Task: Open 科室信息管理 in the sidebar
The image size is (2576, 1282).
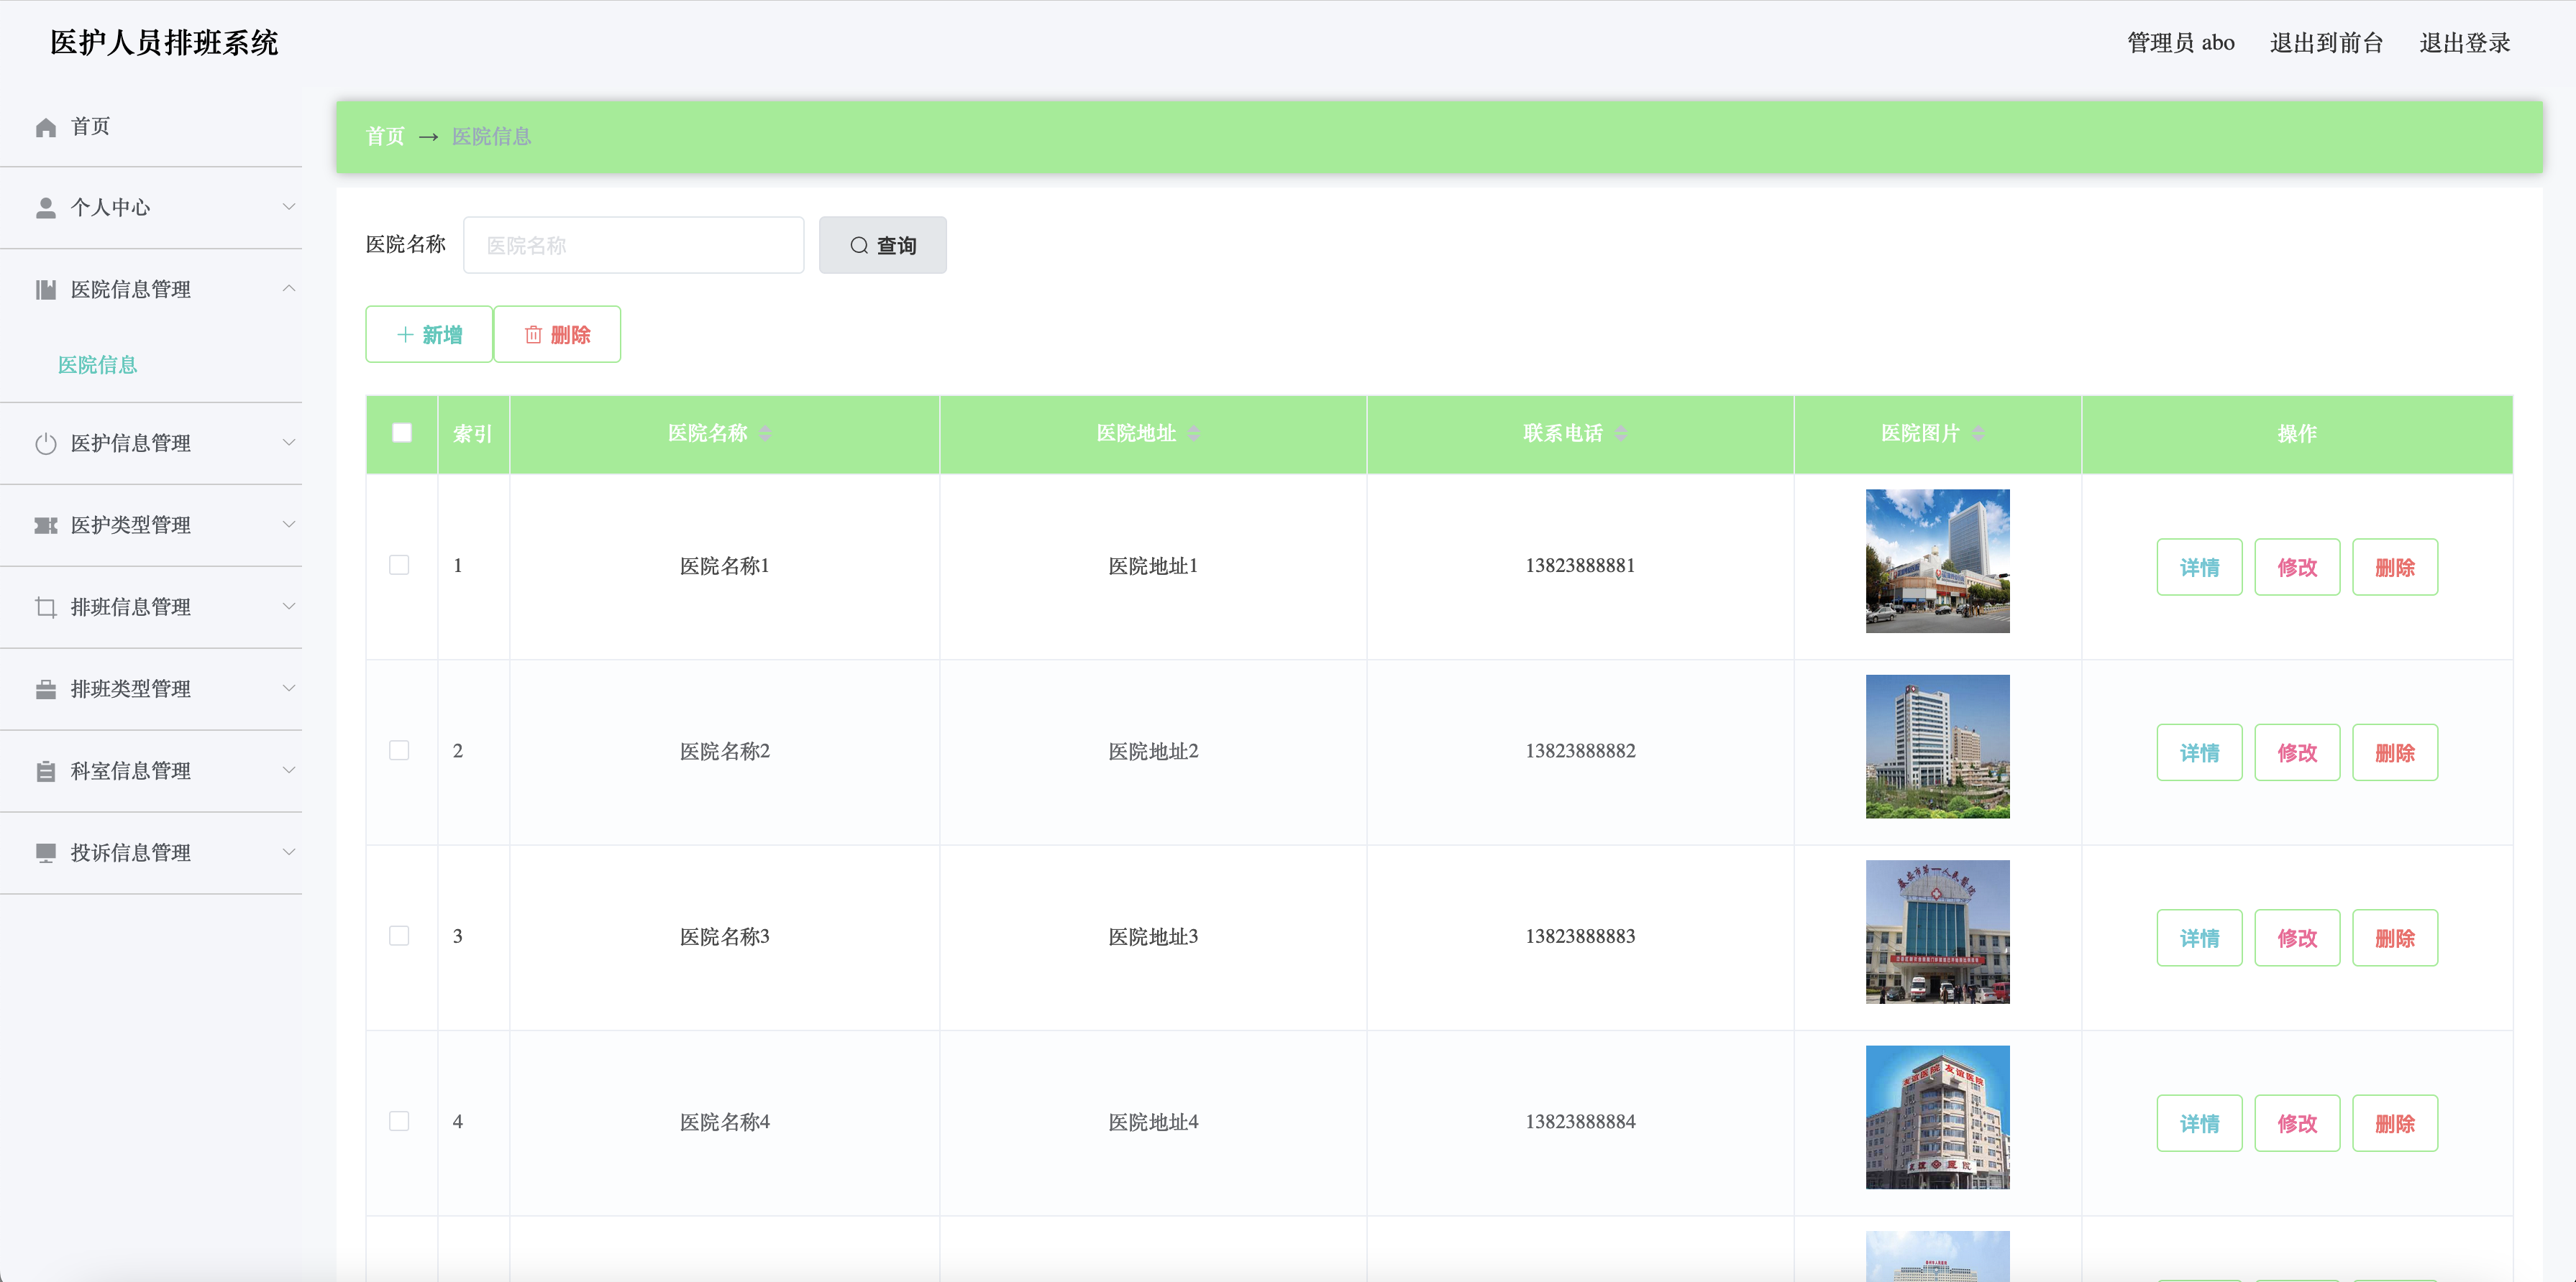Action: pos(151,771)
